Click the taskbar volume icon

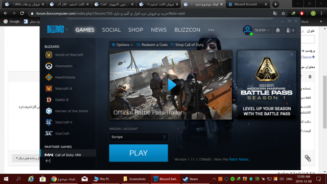coord(282,179)
